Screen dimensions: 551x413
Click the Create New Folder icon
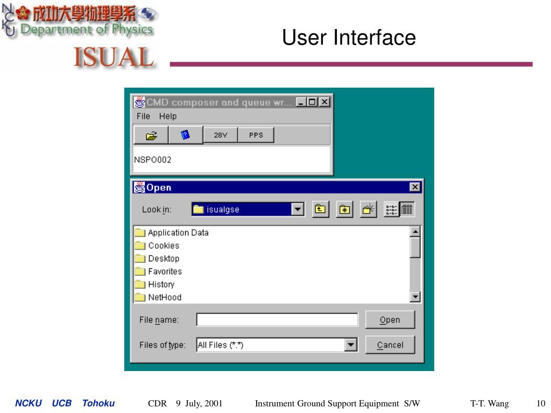click(x=368, y=210)
